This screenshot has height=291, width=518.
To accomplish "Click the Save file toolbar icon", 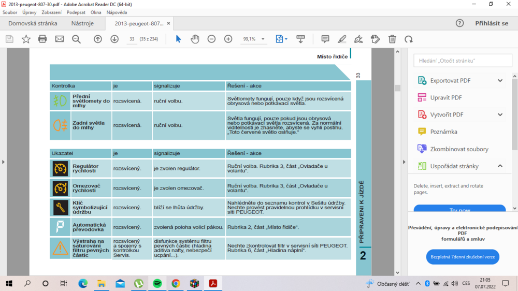I will point(9,39).
